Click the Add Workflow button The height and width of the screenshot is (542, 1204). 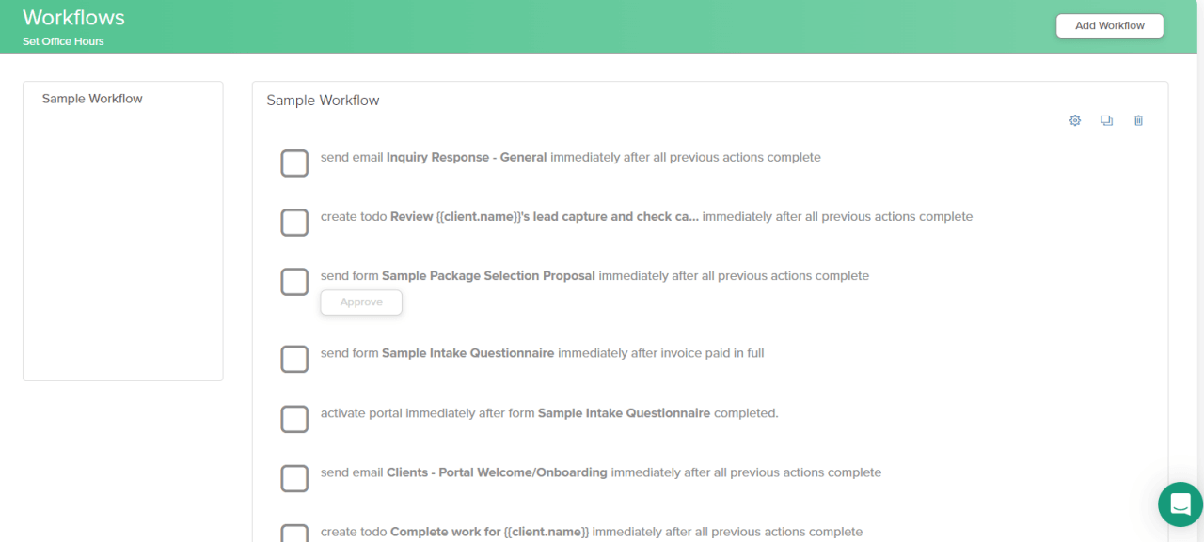1109,25
